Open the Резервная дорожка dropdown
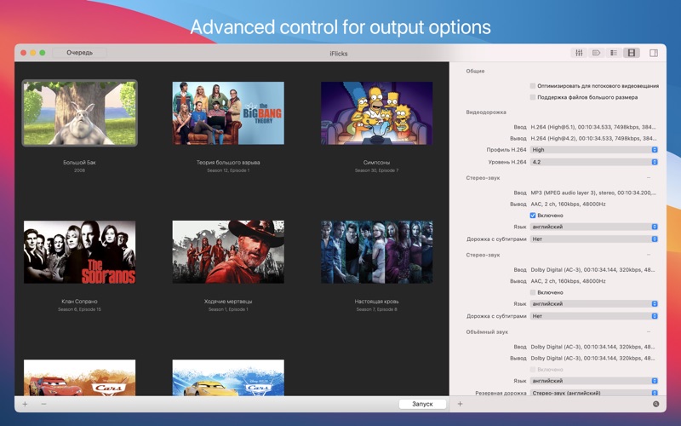 593,393
